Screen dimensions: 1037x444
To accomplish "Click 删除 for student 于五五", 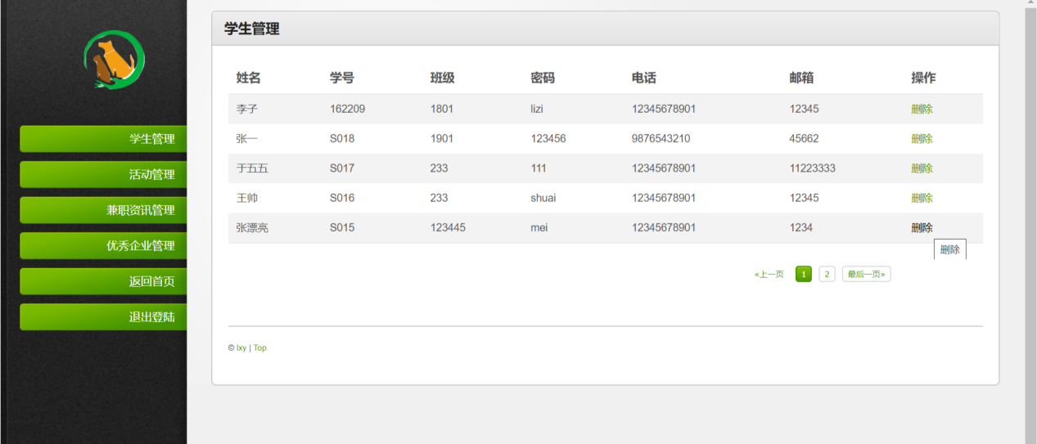I will click(922, 168).
